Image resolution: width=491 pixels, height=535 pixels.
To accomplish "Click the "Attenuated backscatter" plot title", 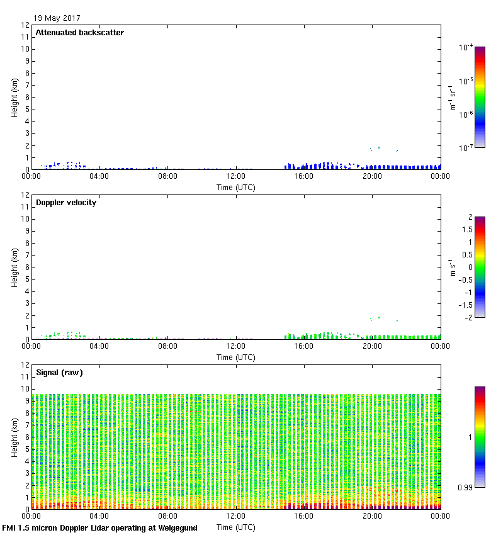I will (x=80, y=33).
